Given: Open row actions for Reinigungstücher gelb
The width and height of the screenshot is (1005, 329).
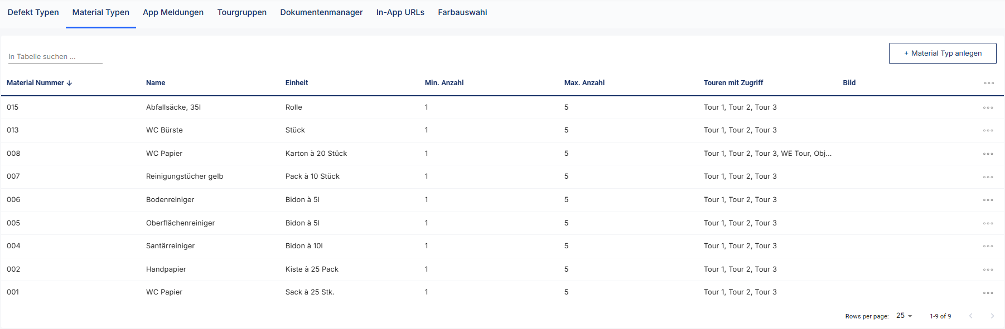Looking at the screenshot, I should 988,177.
